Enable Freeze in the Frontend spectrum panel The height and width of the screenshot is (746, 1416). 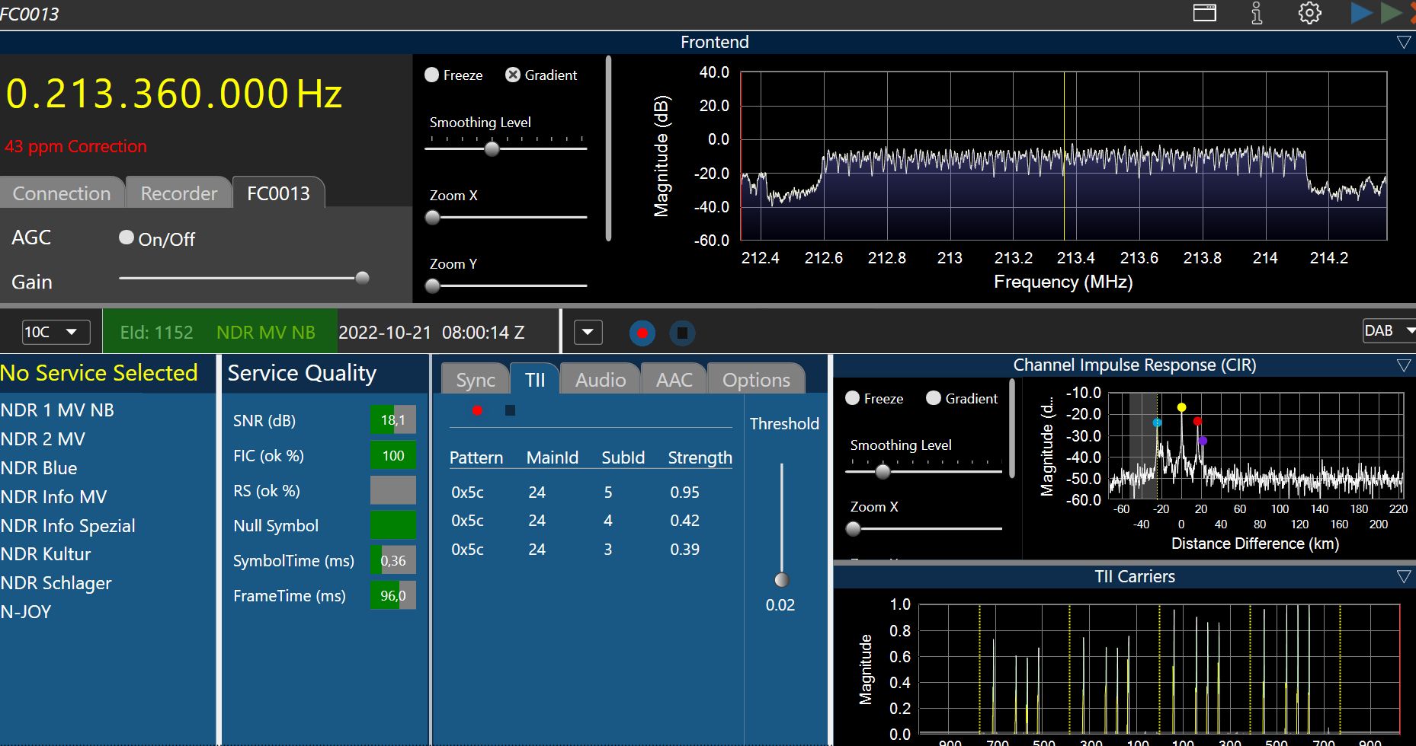tap(432, 75)
